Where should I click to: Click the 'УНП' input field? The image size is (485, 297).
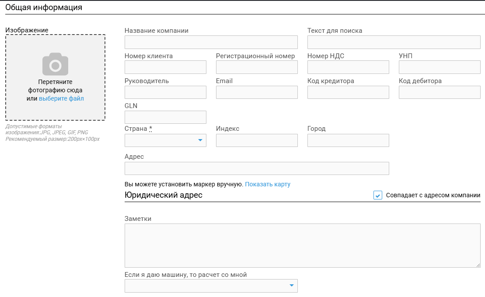tap(440, 67)
